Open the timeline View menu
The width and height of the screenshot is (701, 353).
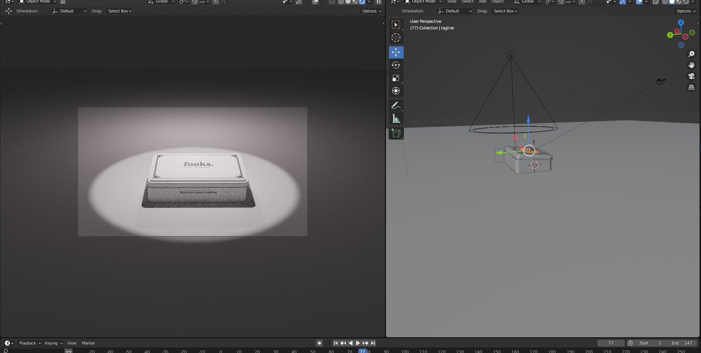point(72,343)
